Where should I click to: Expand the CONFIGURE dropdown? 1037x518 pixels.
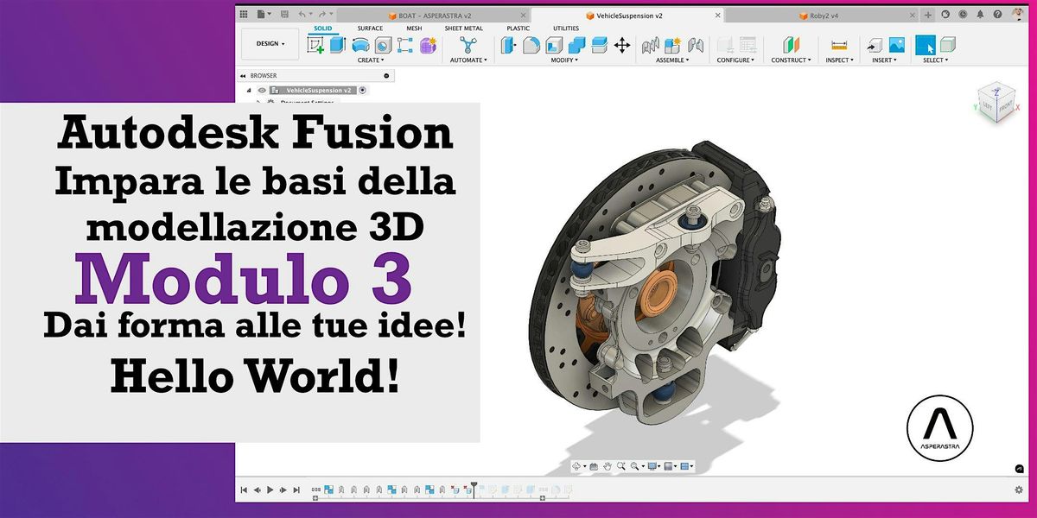coord(735,60)
